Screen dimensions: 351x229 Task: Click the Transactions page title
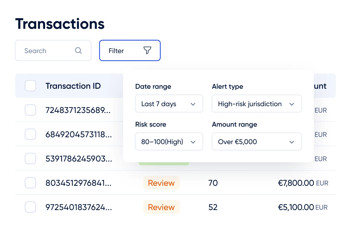[x=60, y=24]
